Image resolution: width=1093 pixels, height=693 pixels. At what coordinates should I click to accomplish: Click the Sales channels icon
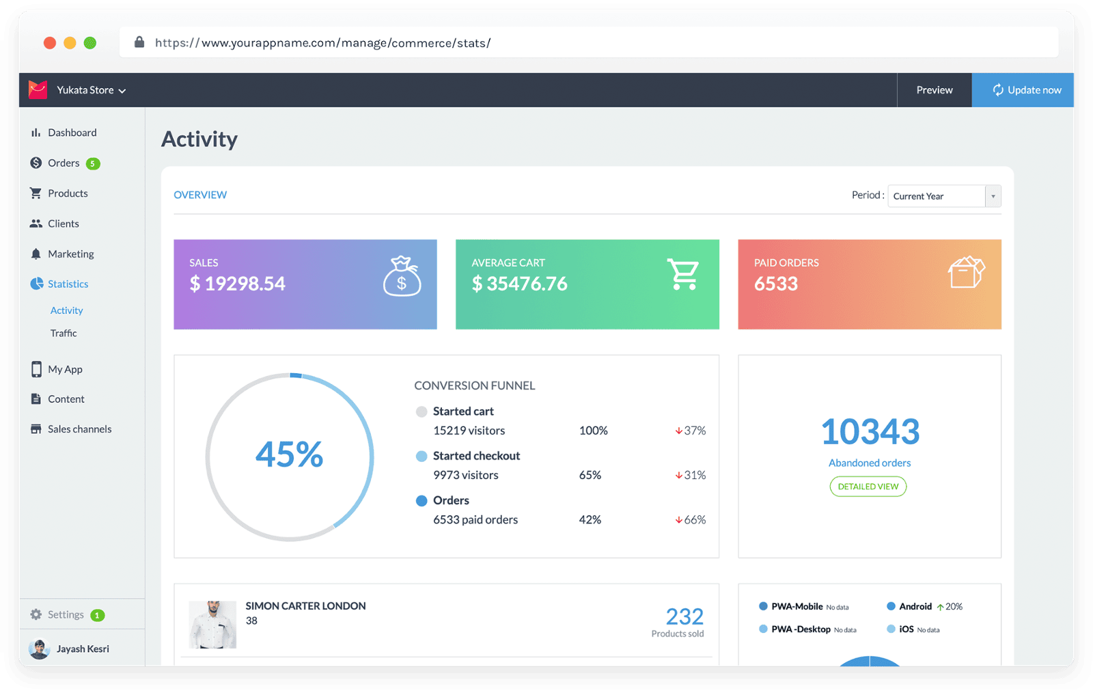(x=36, y=429)
